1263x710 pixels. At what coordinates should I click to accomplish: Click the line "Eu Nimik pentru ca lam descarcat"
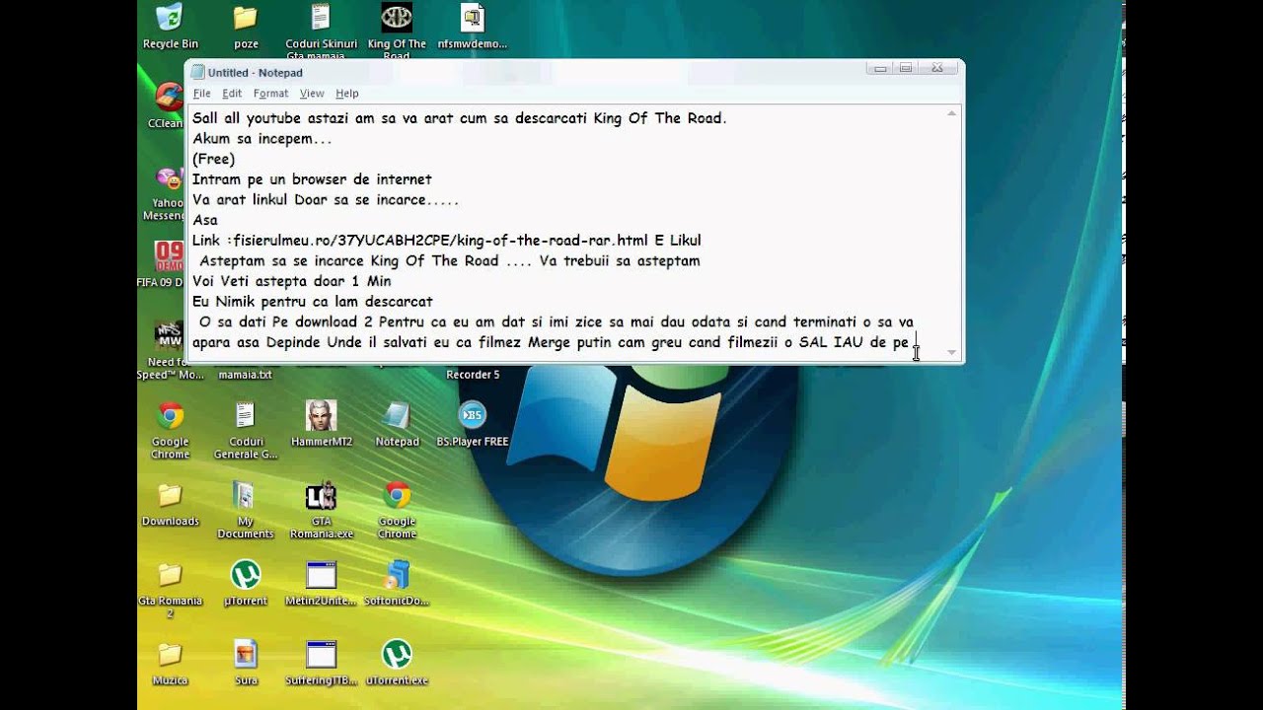pyautogui.click(x=313, y=302)
